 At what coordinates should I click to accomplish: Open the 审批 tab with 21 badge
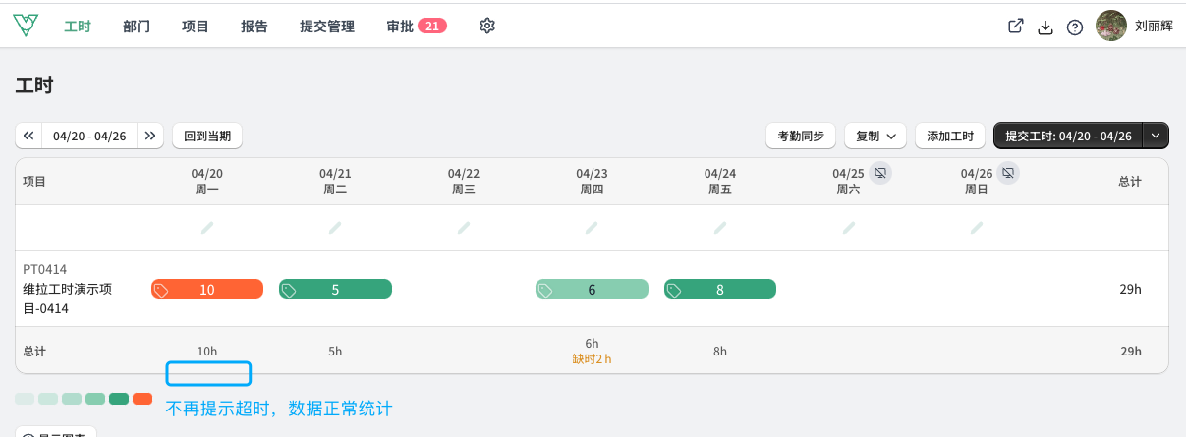pos(417,27)
